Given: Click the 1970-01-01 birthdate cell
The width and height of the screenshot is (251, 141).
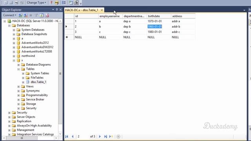Looking at the screenshot, I should pos(159,21).
